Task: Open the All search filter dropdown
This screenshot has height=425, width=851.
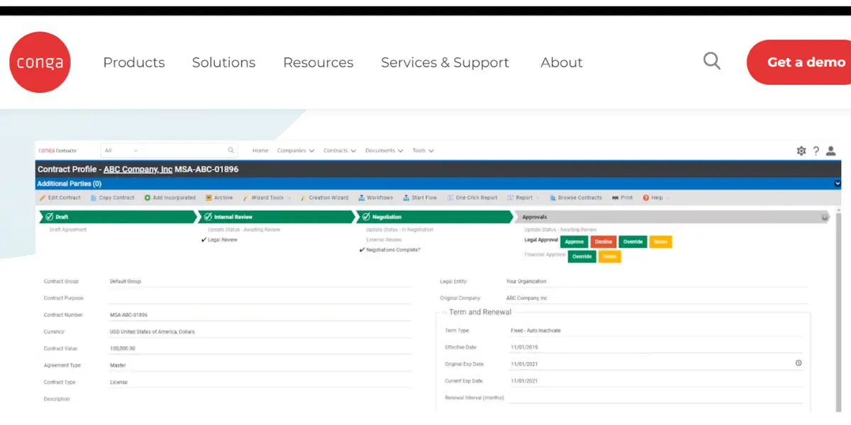Action: click(121, 150)
